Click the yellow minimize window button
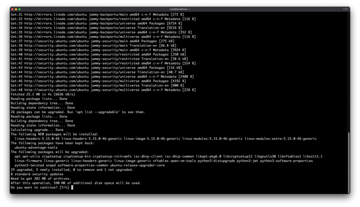Screen dimensions: 360x207 pos(16,9)
